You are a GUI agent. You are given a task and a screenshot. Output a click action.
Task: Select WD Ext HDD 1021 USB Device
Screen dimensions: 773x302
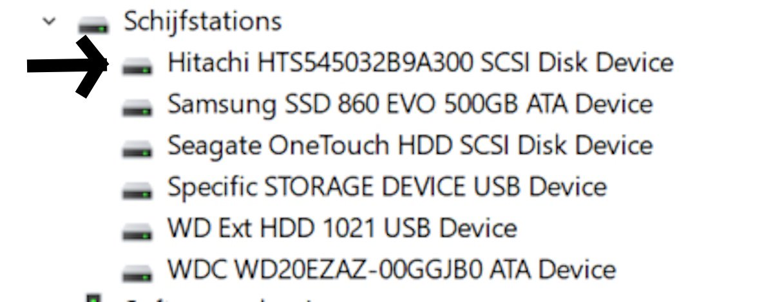pyautogui.click(x=341, y=228)
